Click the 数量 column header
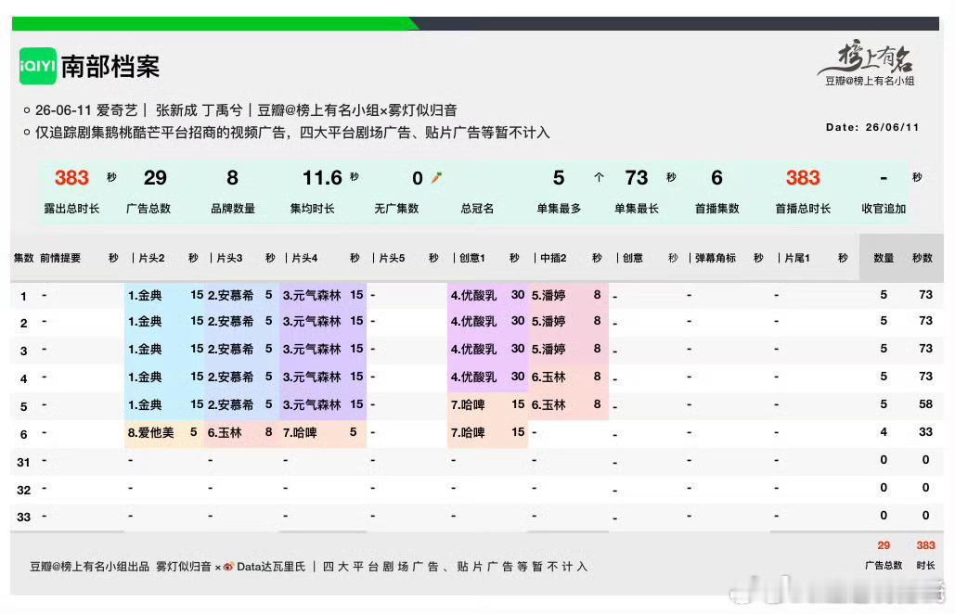Screen dimensions: 955x614 [x=884, y=258]
